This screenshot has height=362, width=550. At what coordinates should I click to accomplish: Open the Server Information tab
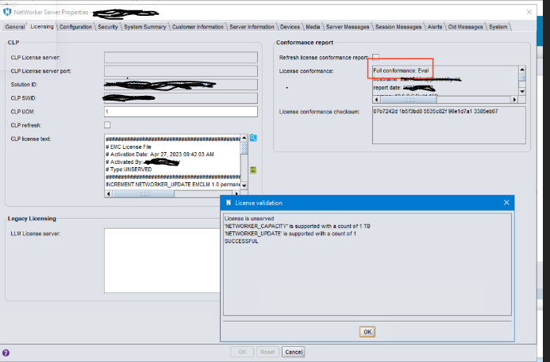tap(252, 27)
